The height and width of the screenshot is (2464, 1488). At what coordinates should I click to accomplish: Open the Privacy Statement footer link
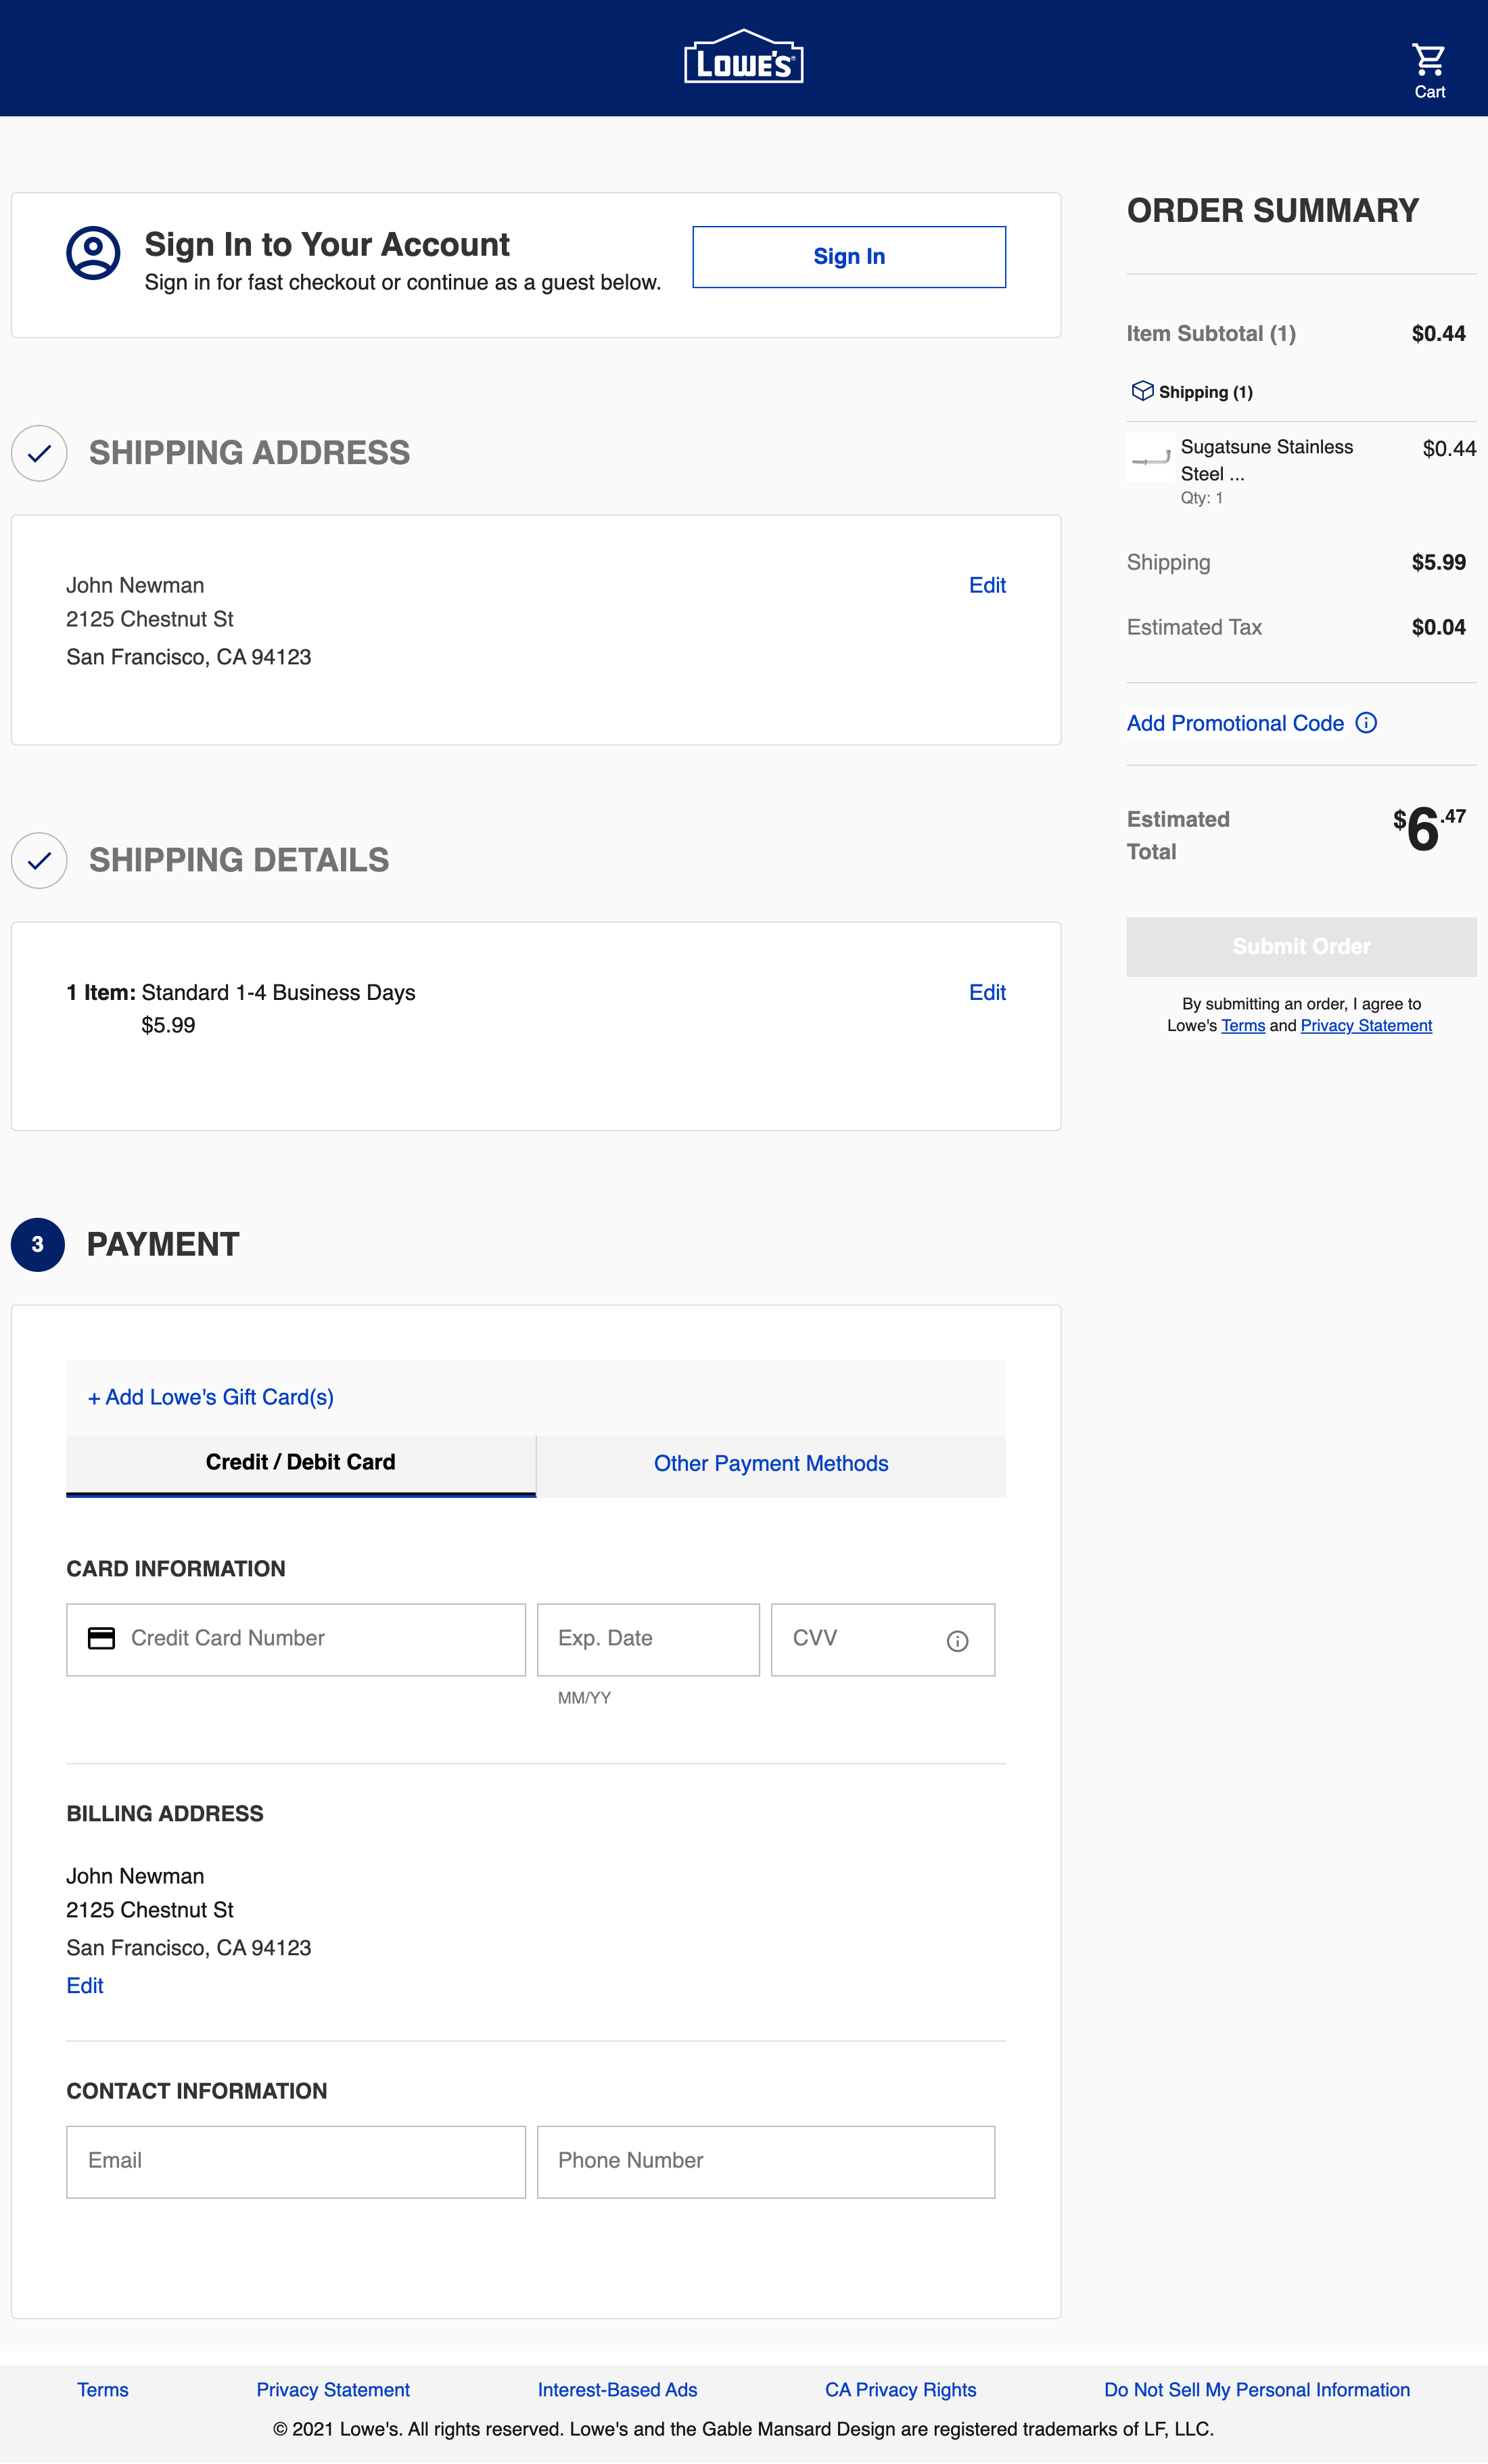click(333, 2389)
